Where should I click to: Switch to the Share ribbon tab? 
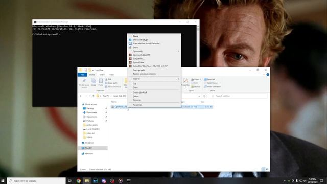[x=102, y=75]
